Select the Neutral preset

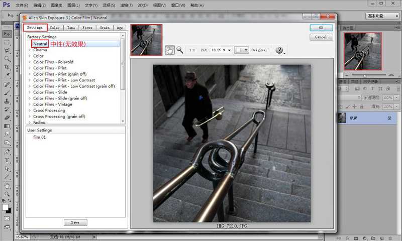pos(40,44)
